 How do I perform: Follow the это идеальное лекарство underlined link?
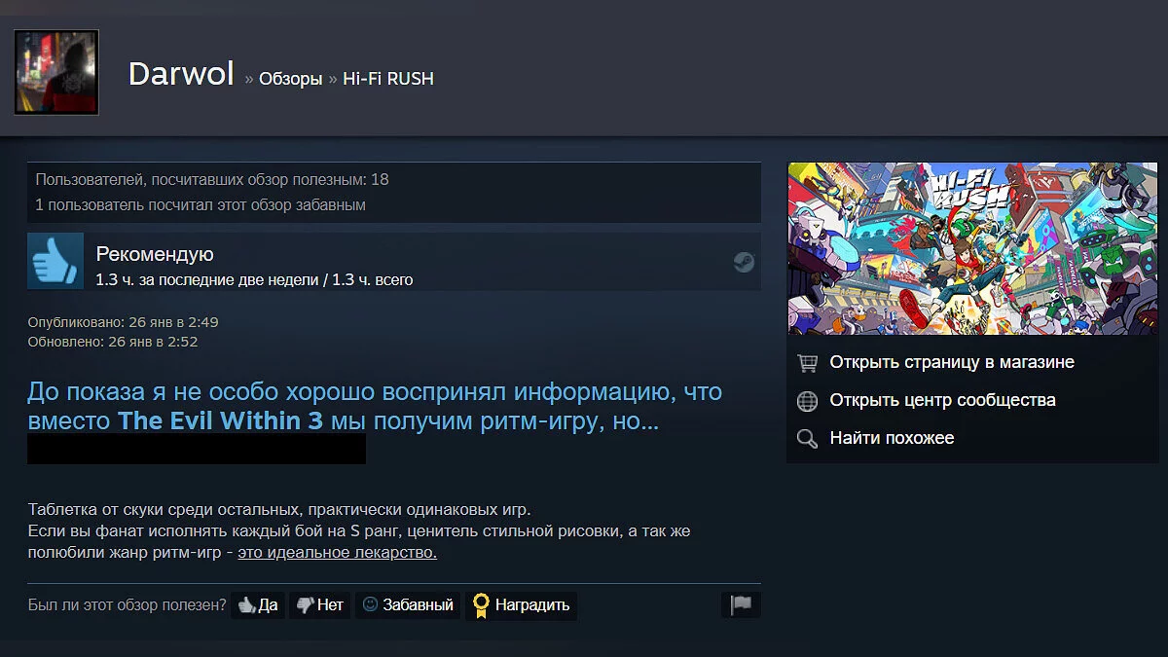click(337, 553)
